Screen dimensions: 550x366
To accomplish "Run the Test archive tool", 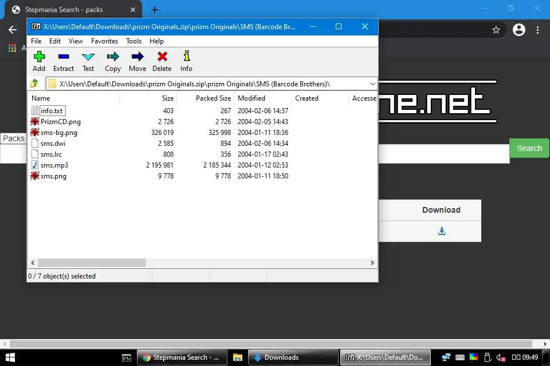I will (x=88, y=57).
